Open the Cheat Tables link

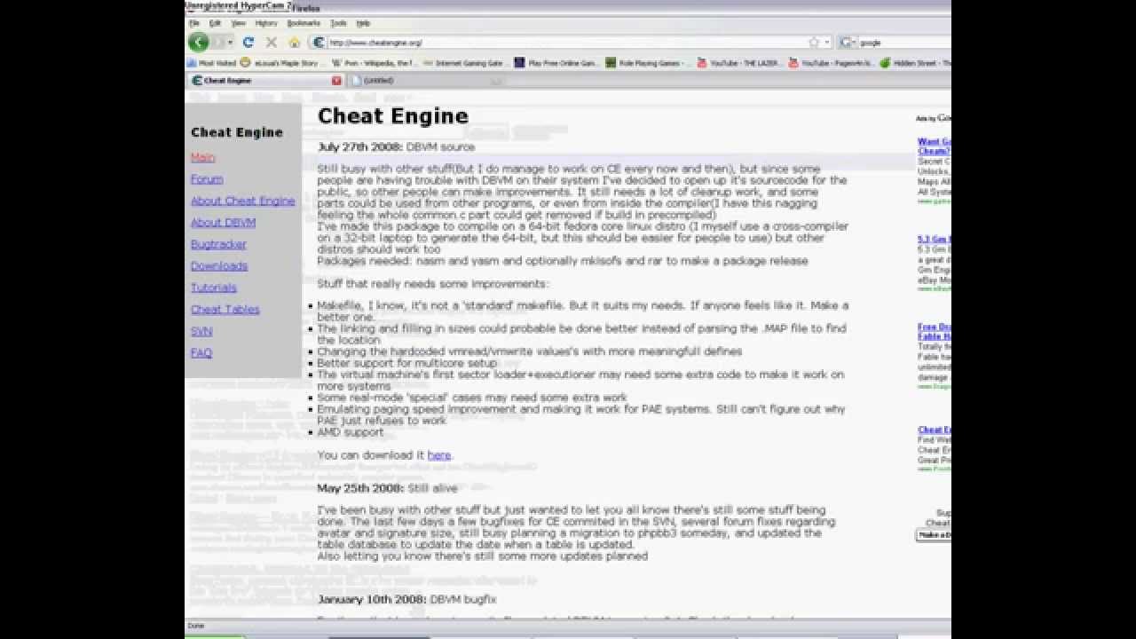point(225,310)
